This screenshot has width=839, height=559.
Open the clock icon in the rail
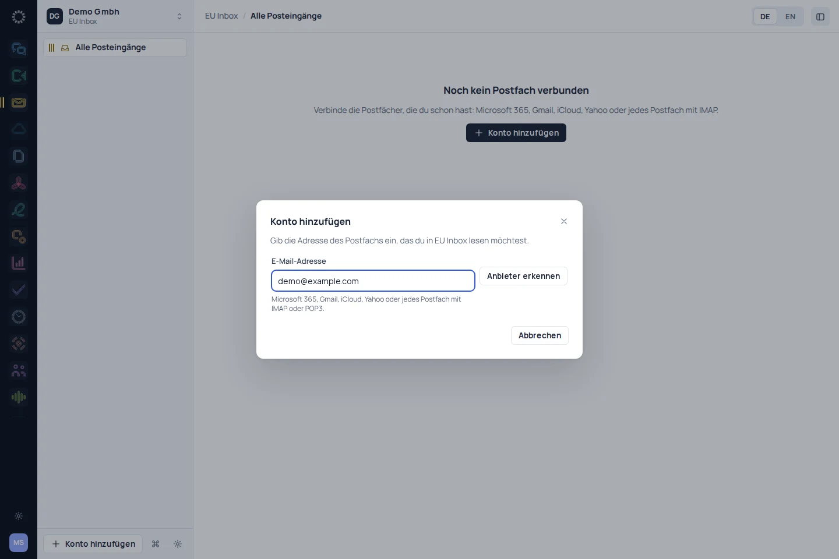point(19,317)
